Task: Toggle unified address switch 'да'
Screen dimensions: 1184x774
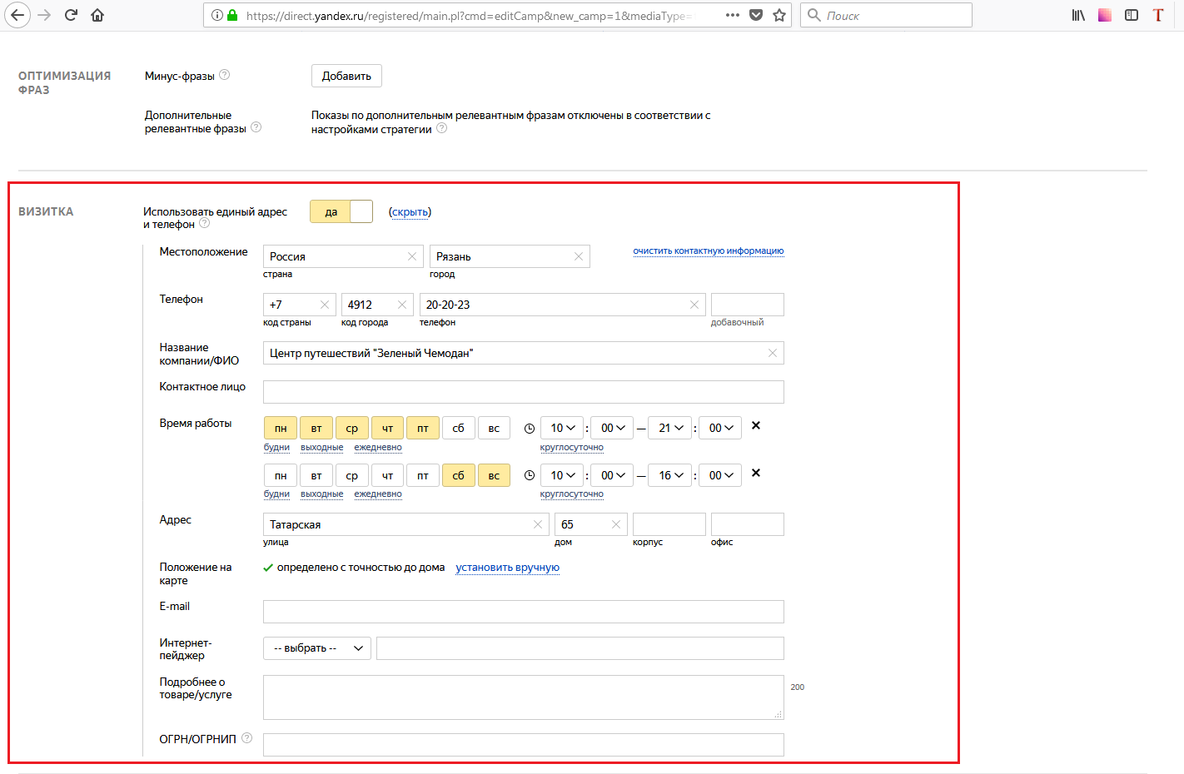Action: tap(341, 211)
